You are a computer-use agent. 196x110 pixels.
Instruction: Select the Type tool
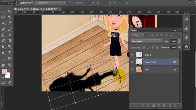pos(9,53)
